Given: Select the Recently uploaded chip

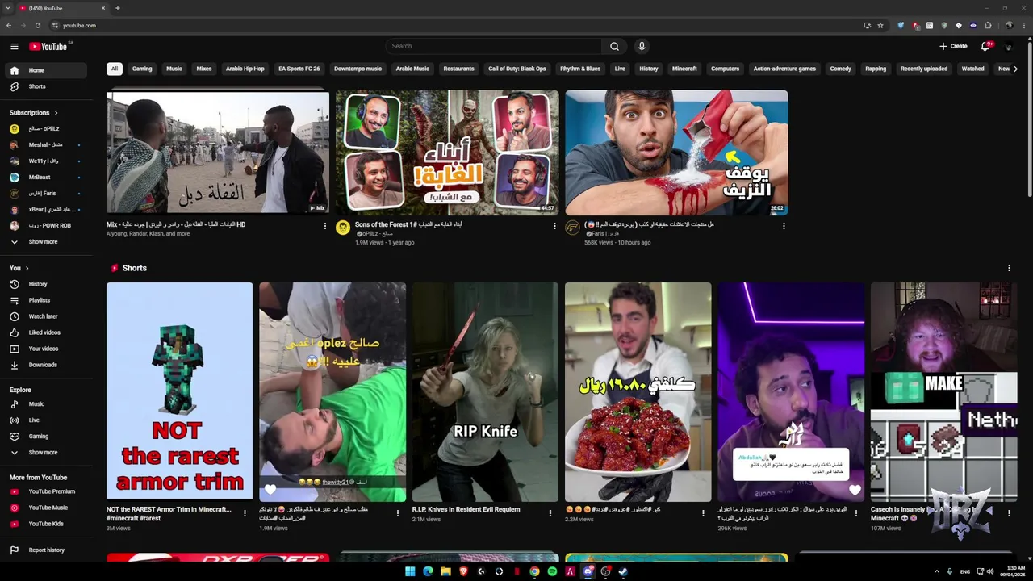Looking at the screenshot, I should coord(923,69).
